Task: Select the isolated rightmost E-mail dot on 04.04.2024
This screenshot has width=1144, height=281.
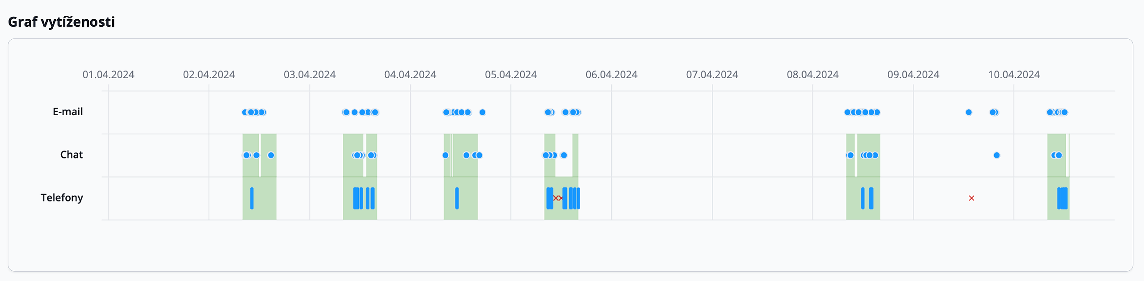Action: (x=482, y=113)
